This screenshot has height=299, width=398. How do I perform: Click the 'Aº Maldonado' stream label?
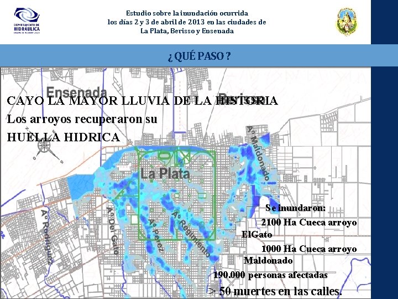[258, 153]
